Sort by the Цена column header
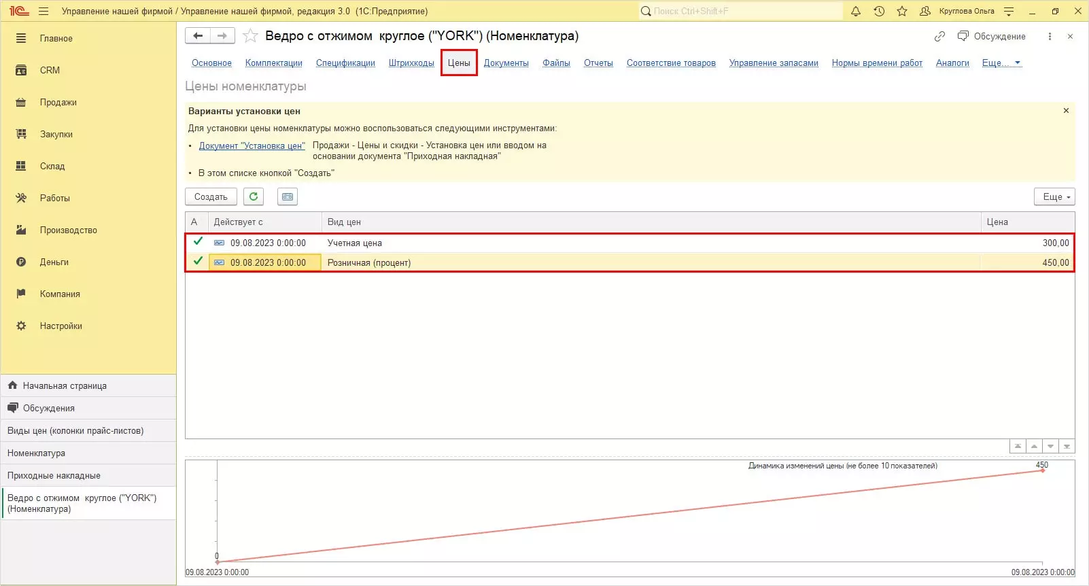Viewport: 1089px width, 586px height. (1028, 222)
